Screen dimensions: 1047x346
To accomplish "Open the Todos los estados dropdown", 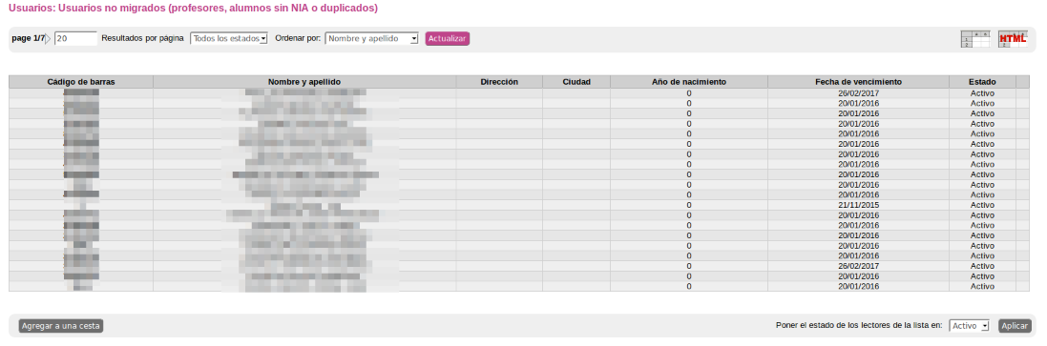I will (x=229, y=39).
